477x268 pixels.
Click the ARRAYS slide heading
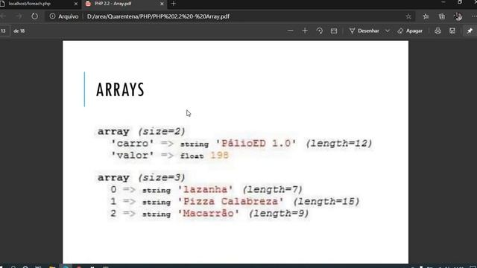pyautogui.click(x=120, y=89)
